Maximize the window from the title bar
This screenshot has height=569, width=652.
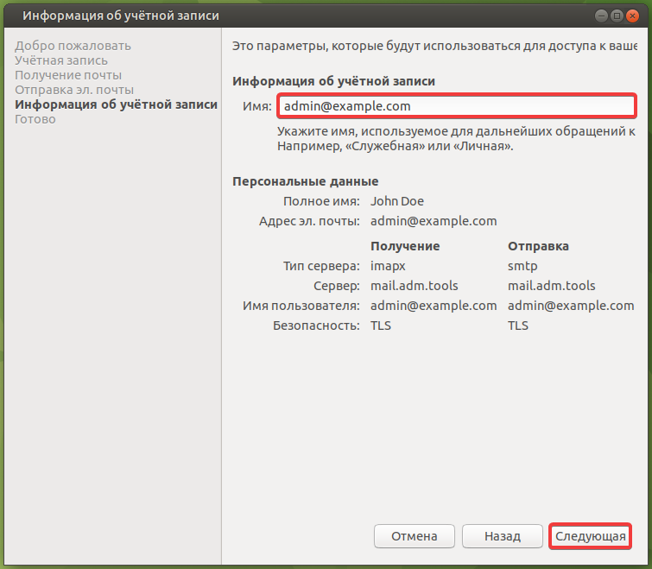point(617,16)
